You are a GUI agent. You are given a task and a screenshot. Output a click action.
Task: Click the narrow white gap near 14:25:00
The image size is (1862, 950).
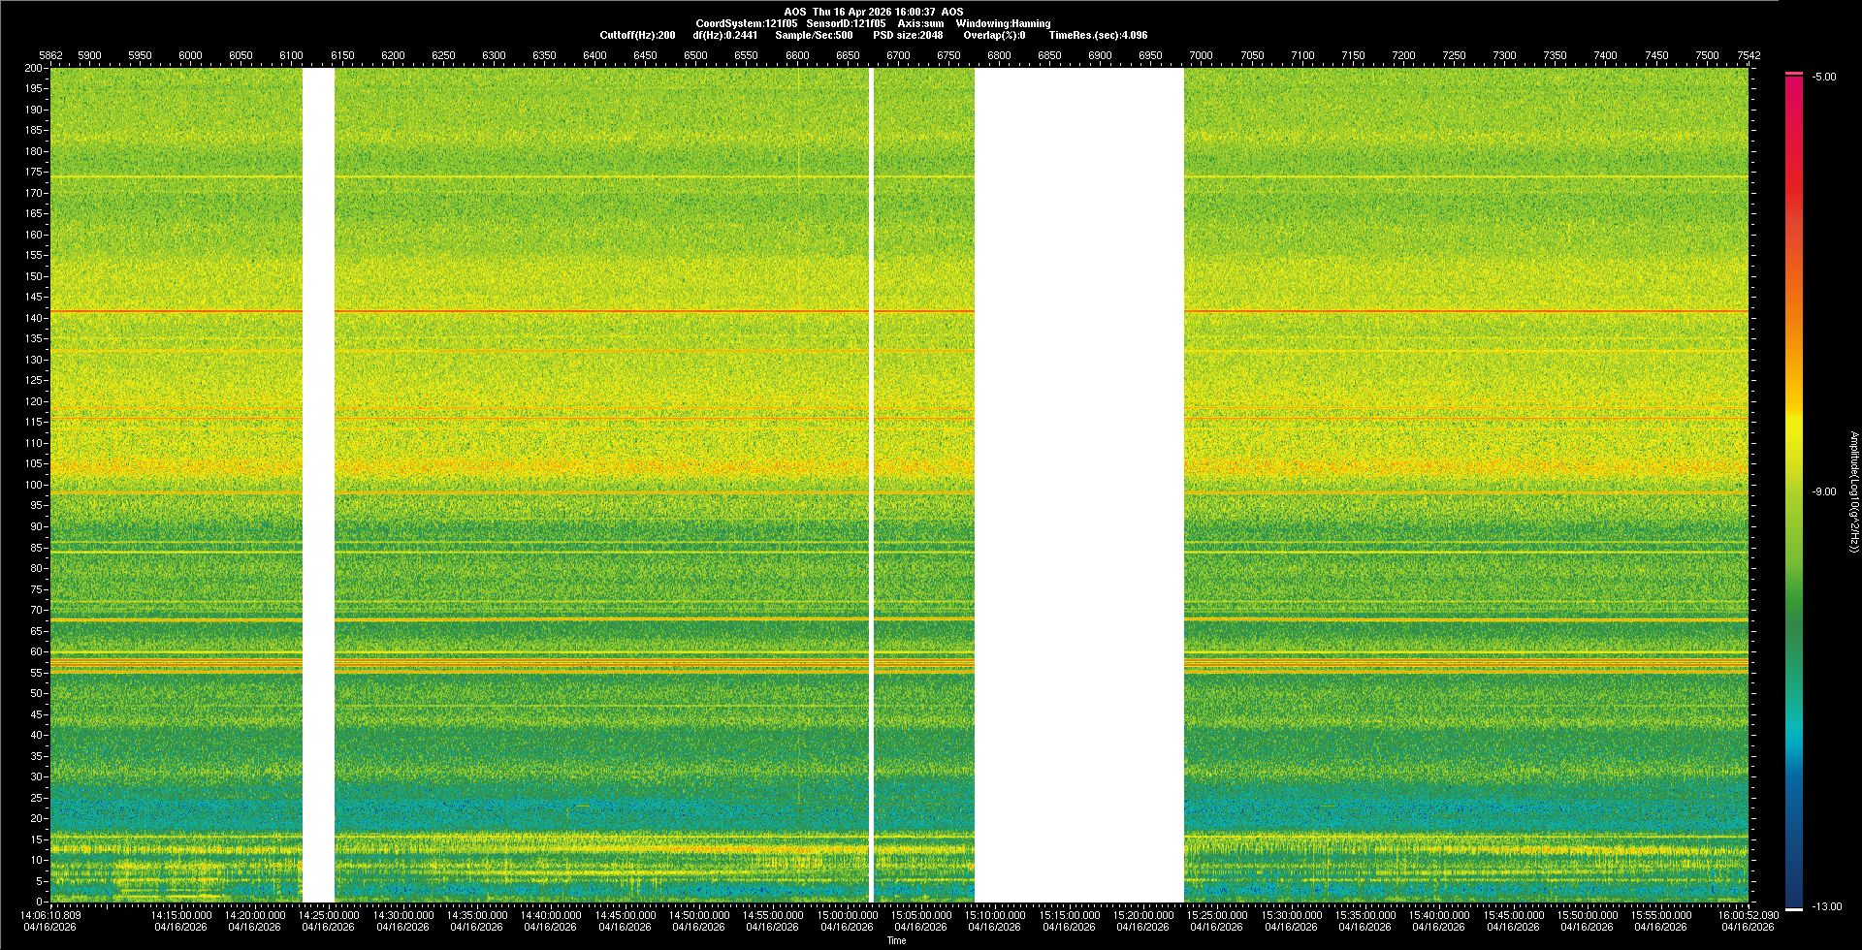point(318,485)
